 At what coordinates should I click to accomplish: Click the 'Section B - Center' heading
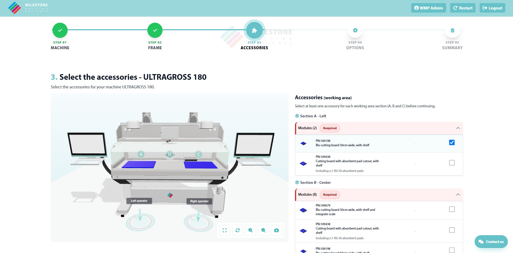point(315,182)
